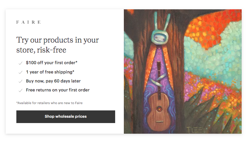Select the "1 year of free shipping" text
The image size is (249, 145).
(x=50, y=72)
